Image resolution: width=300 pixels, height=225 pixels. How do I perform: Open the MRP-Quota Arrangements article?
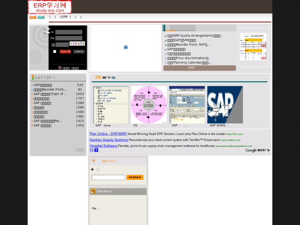[195, 36]
